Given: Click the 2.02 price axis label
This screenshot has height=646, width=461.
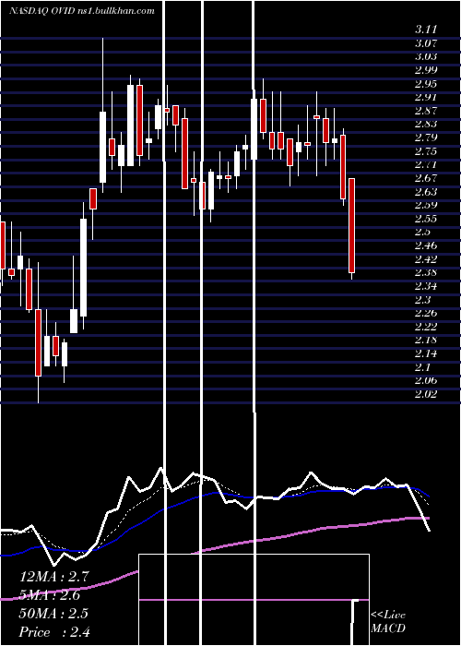Looking at the screenshot, I should coord(426,394).
